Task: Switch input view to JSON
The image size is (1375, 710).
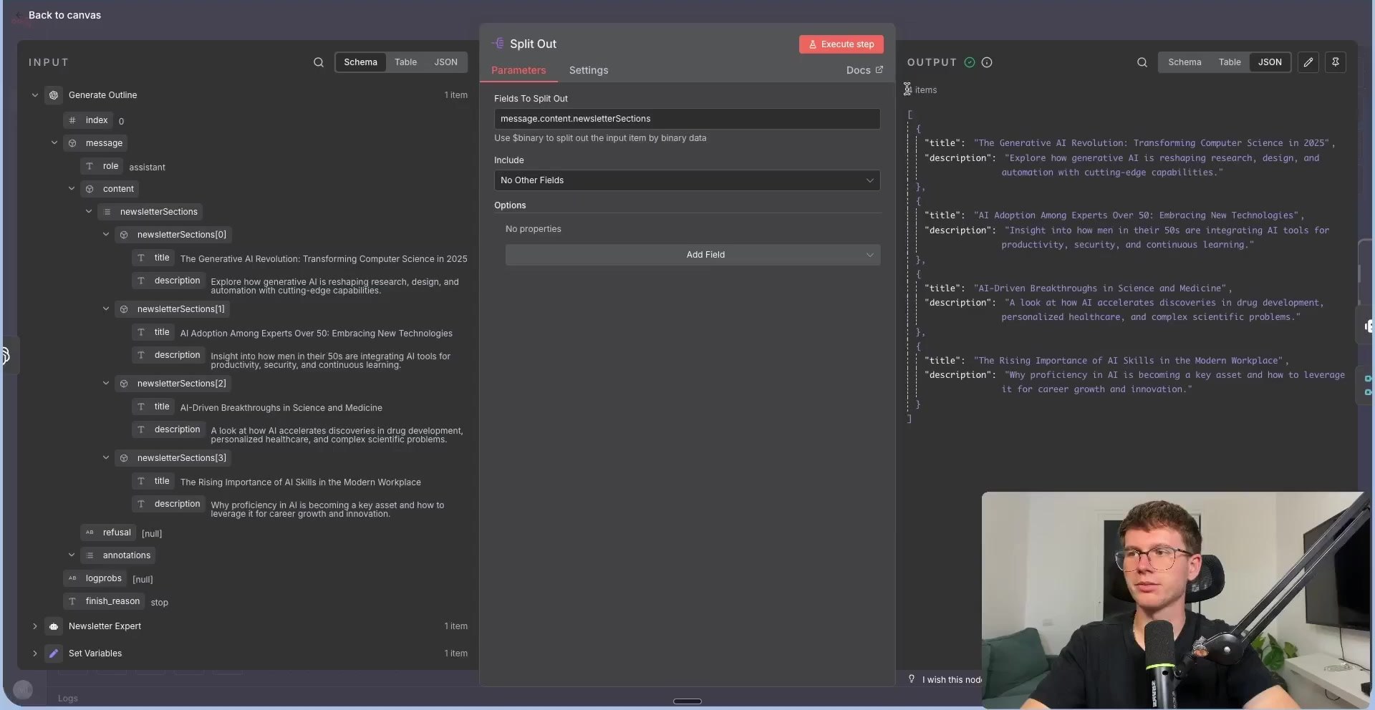Action: pos(445,62)
